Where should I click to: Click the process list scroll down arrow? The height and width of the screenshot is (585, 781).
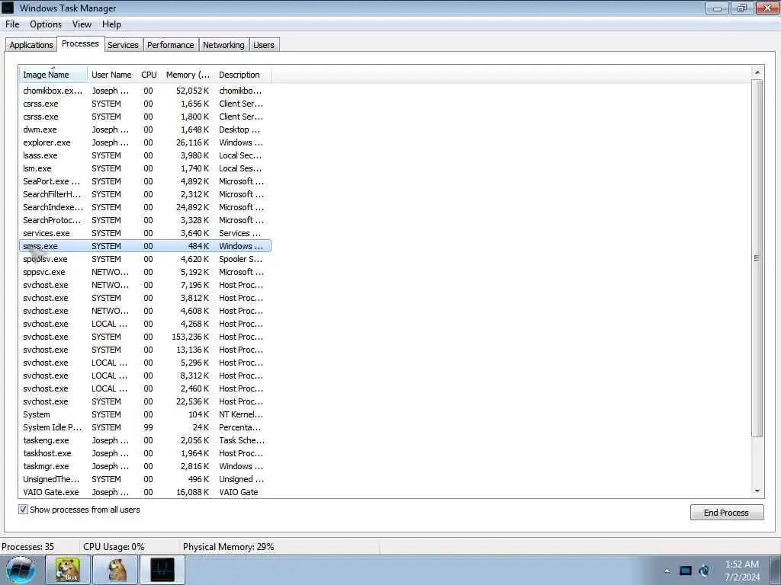757,491
